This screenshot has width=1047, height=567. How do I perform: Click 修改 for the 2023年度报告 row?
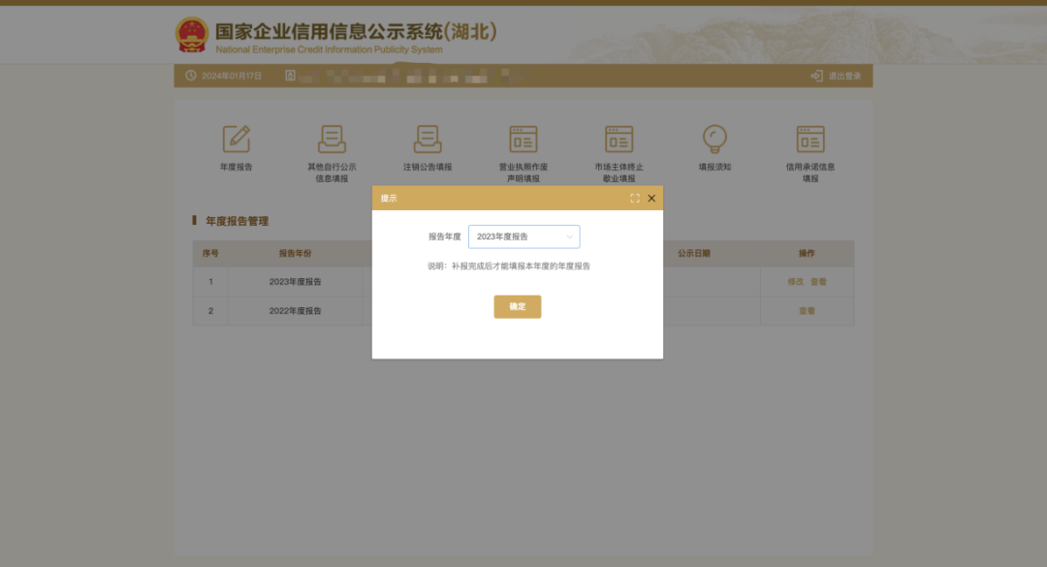pyautogui.click(x=796, y=282)
